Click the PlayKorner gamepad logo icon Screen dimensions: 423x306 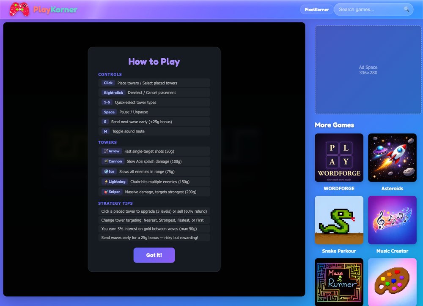19,9
